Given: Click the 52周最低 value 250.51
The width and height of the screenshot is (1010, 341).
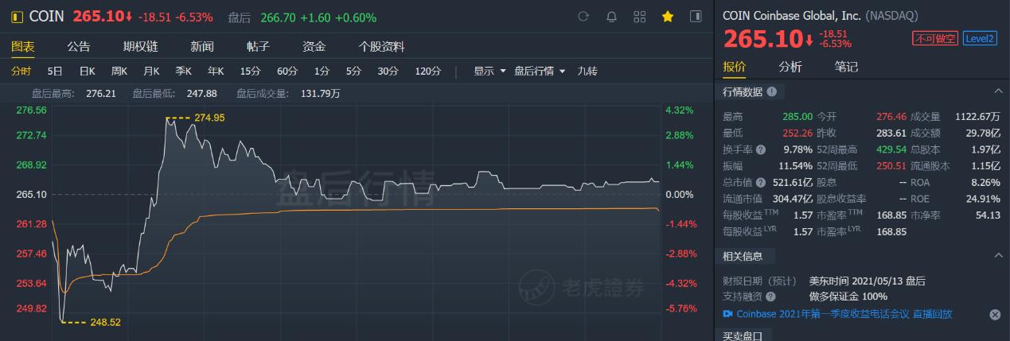Looking at the screenshot, I should pyautogui.click(x=892, y=165).
